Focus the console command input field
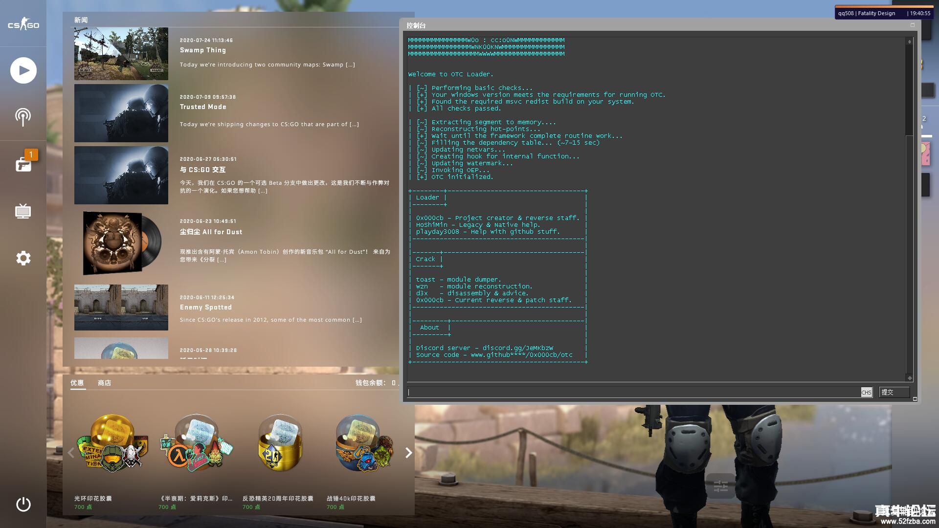Screen dimensions: 939x528 pos(633,392)
